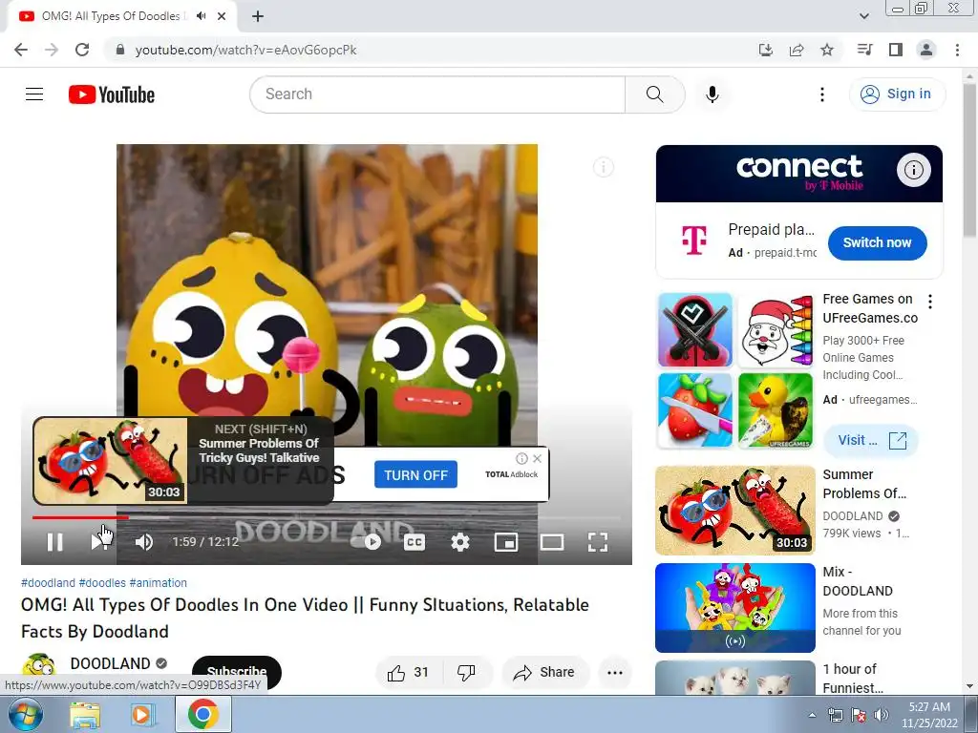This screenshot has width=978, height=733.
Task: Go to YouTube home via logo
Action: tap(112, 94)
